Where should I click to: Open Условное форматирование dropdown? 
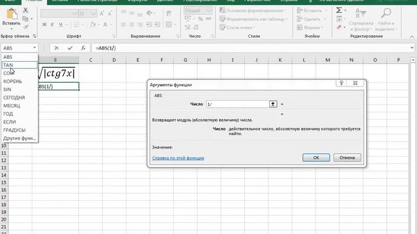point(253,10)
